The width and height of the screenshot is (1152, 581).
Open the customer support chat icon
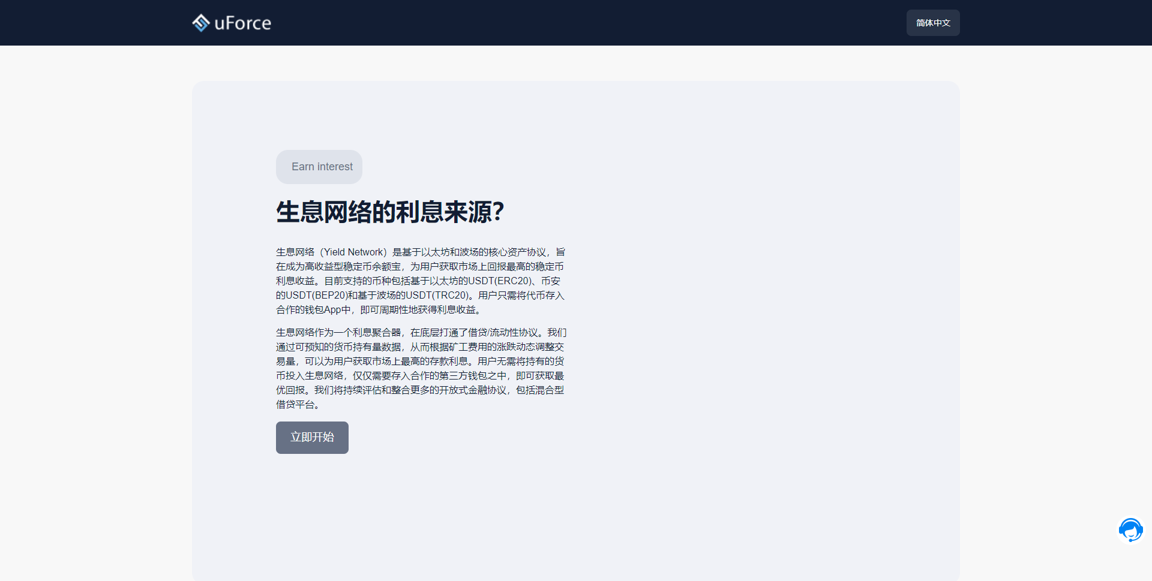[1130, 530]
